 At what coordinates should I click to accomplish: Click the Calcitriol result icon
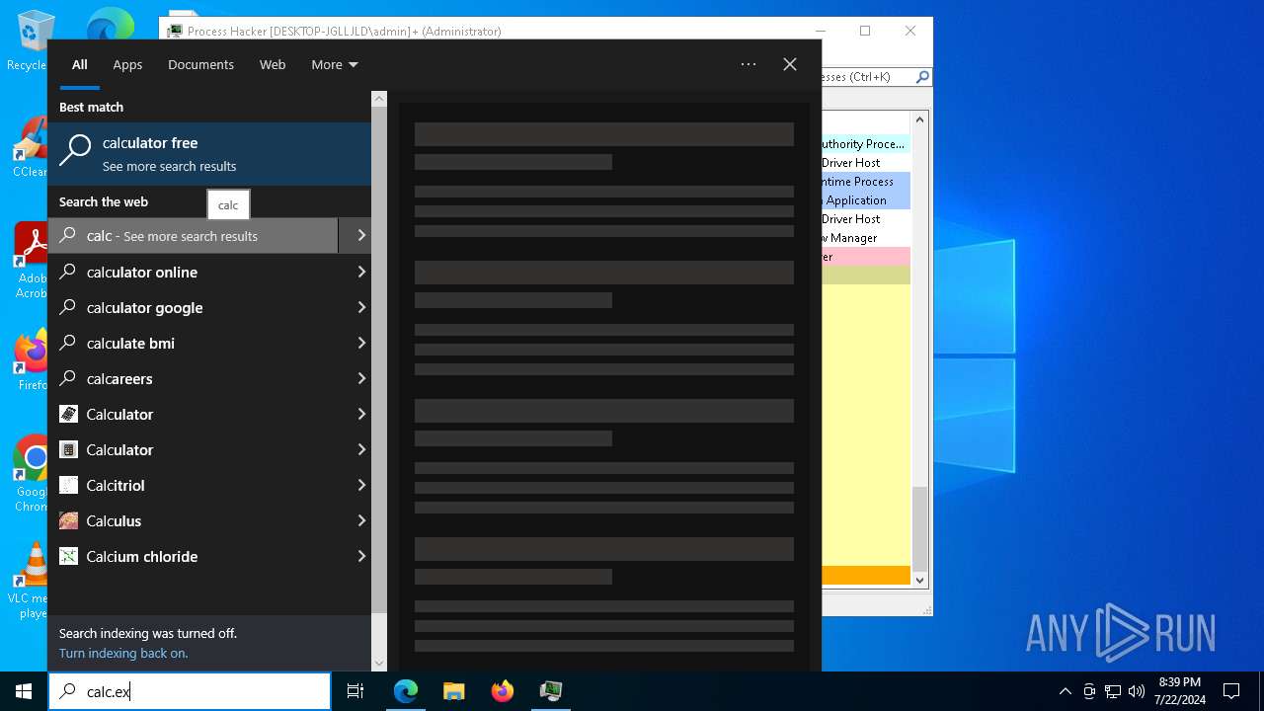click(x=68, y=485)
